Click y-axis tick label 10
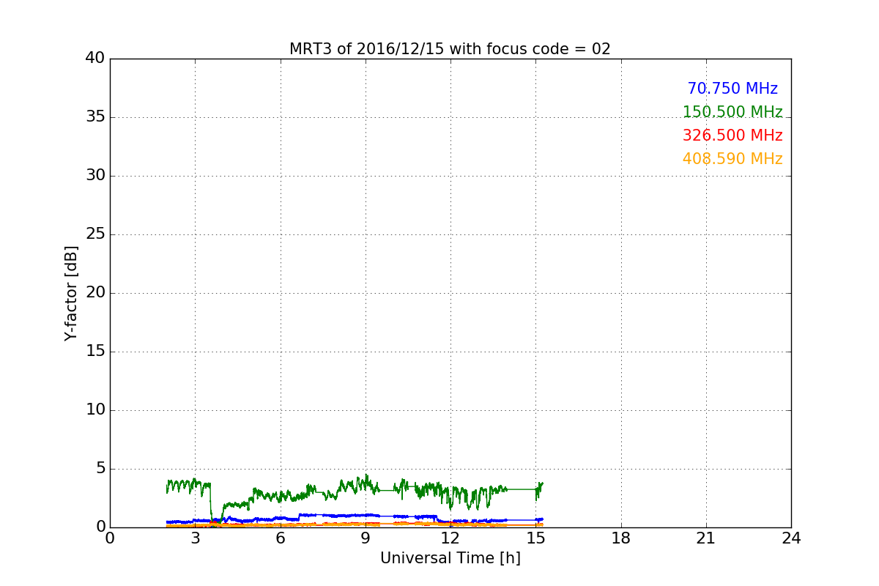 tap(95, 410)
